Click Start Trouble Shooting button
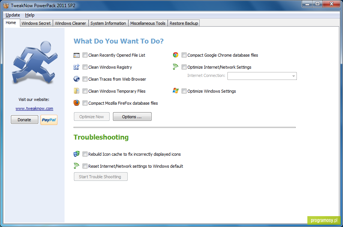This screenshot has width=343, height=227. pos(101,177)
